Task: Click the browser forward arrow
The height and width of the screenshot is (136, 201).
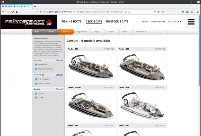Action: pos(8,12)
